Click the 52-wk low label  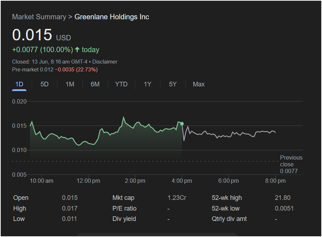click(225, 208)
